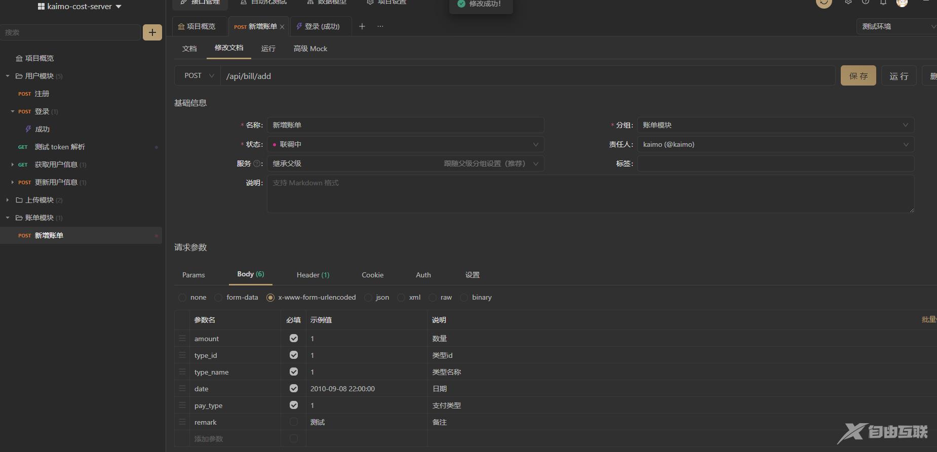The image size is (937, 452).
Task: Click the round refresh icon in top bar
Action: pos(824,3)
